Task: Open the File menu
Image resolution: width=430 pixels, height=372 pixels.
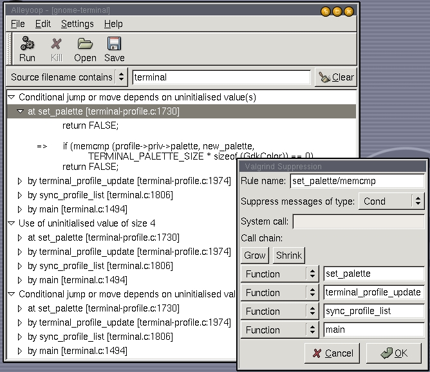Action: click(18, 24)
